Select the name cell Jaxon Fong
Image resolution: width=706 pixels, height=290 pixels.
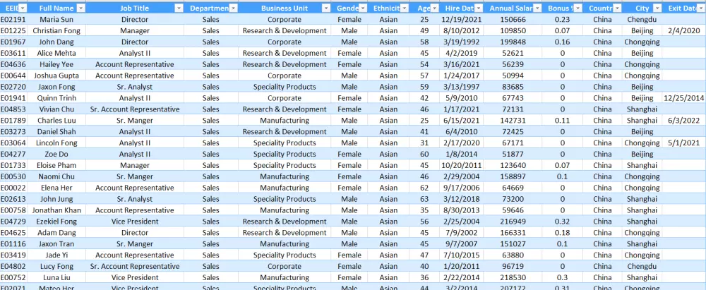[56, 87]
